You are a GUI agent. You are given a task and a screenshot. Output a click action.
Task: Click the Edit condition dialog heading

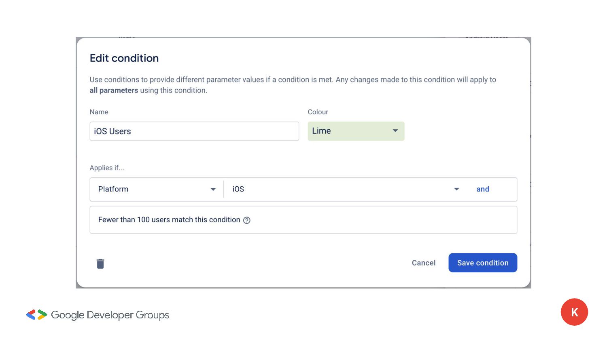point(124,58)
